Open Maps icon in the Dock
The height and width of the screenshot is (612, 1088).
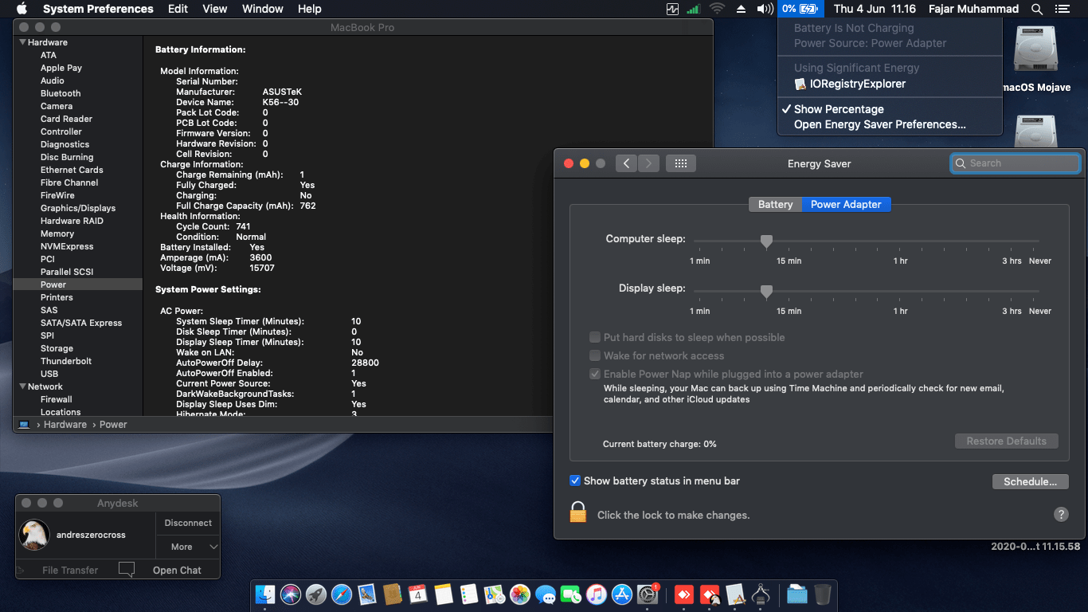(495, 594)
